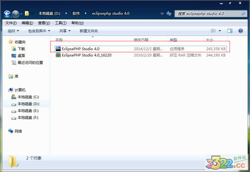Click the 应用程序 type cell
The image size is (250, 172).
tap(177, 49)
